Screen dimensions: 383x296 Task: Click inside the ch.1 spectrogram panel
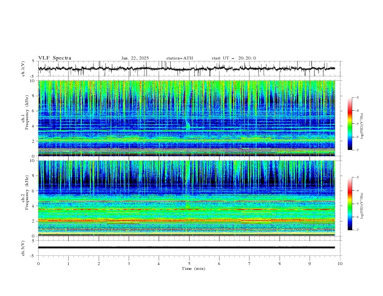point(187,118)
